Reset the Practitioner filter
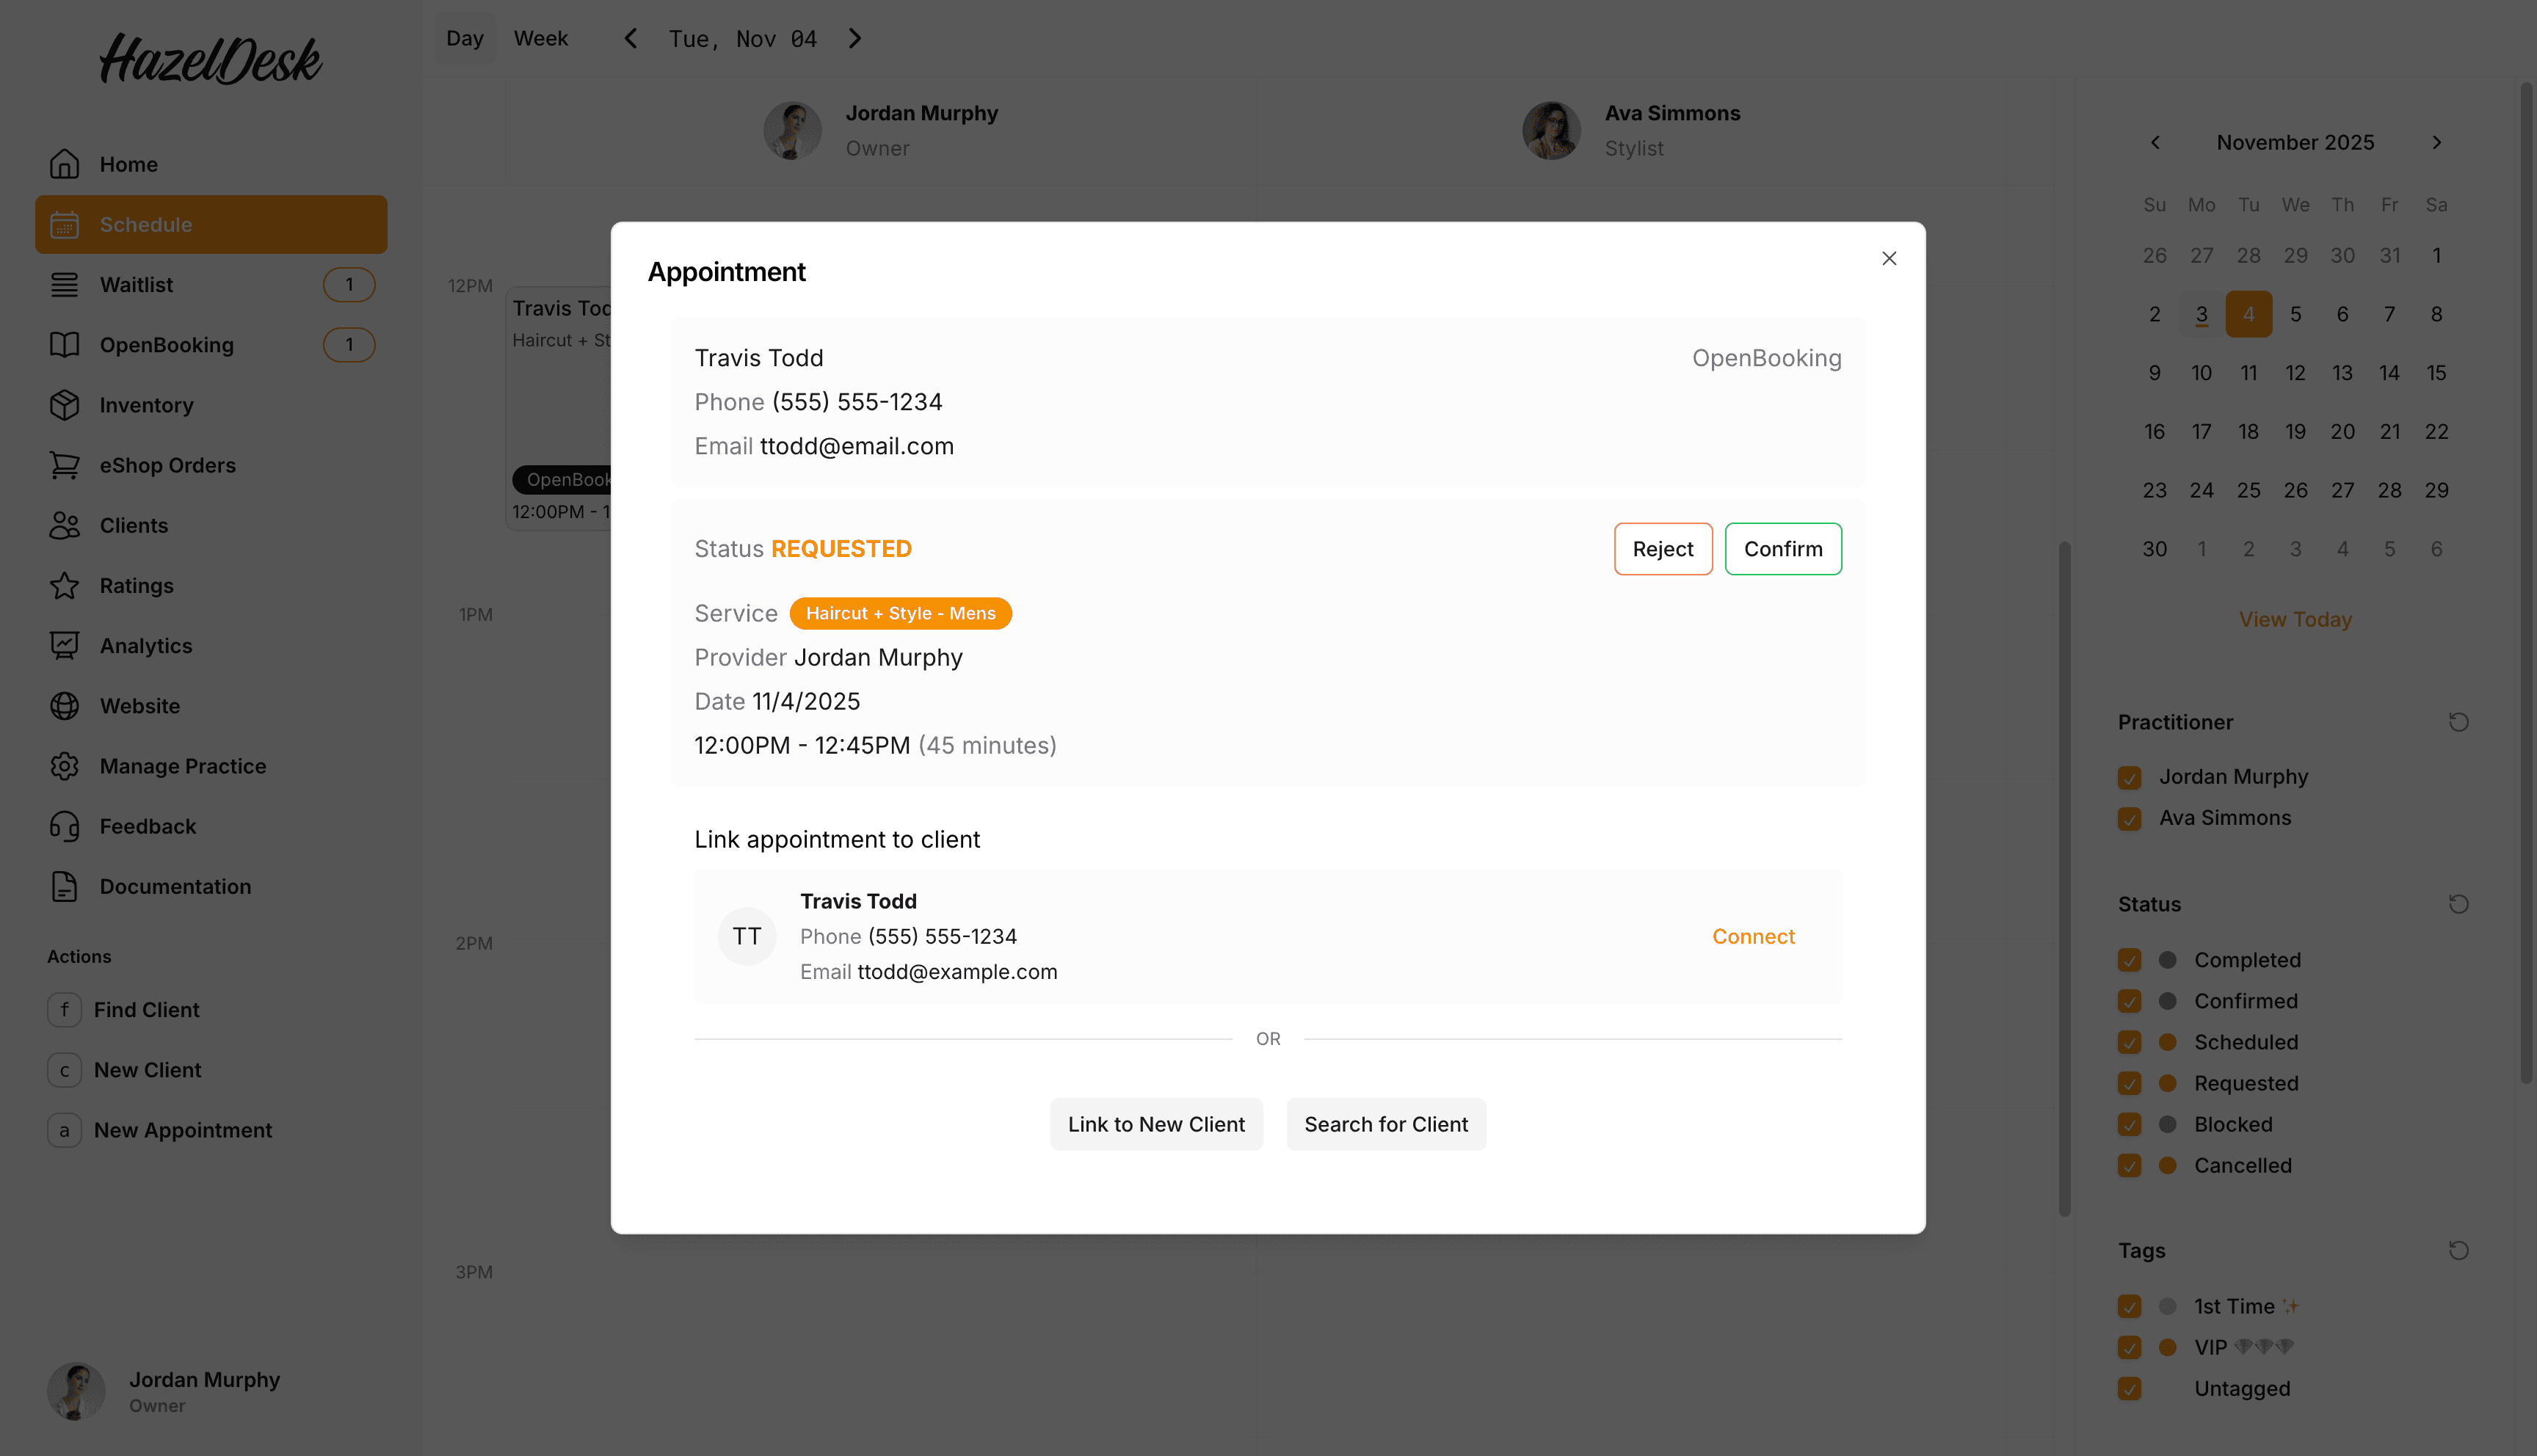 pyautogui.click(x=2459, y=721)
